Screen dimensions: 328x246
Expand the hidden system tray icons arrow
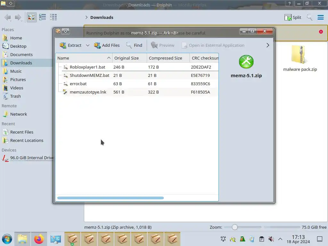(x=280, y=239)
